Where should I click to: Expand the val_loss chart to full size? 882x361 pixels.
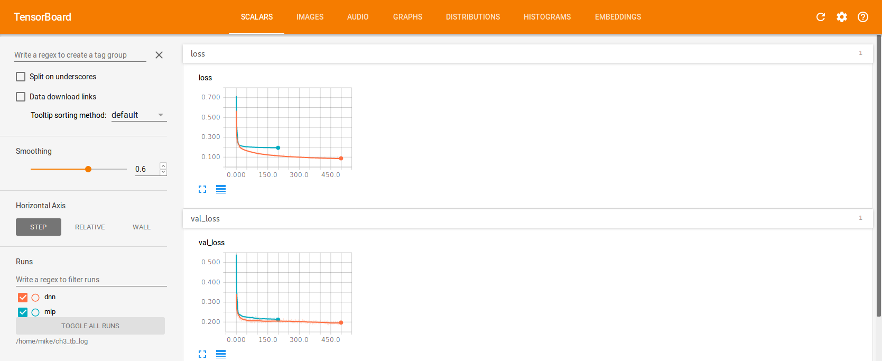(x=202, y=354)
